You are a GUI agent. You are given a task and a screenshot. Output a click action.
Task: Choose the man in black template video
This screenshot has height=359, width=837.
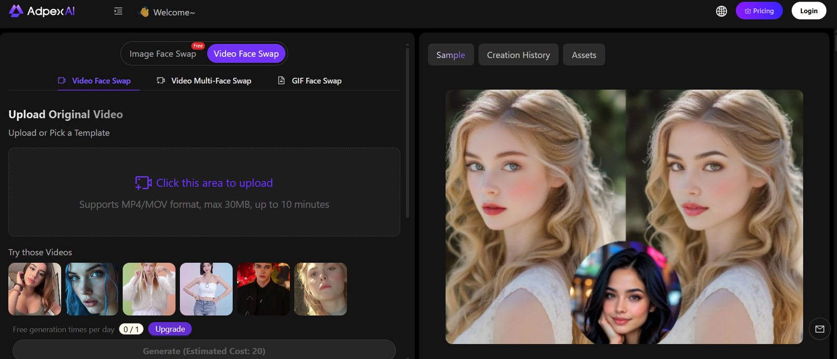[263, 289]
